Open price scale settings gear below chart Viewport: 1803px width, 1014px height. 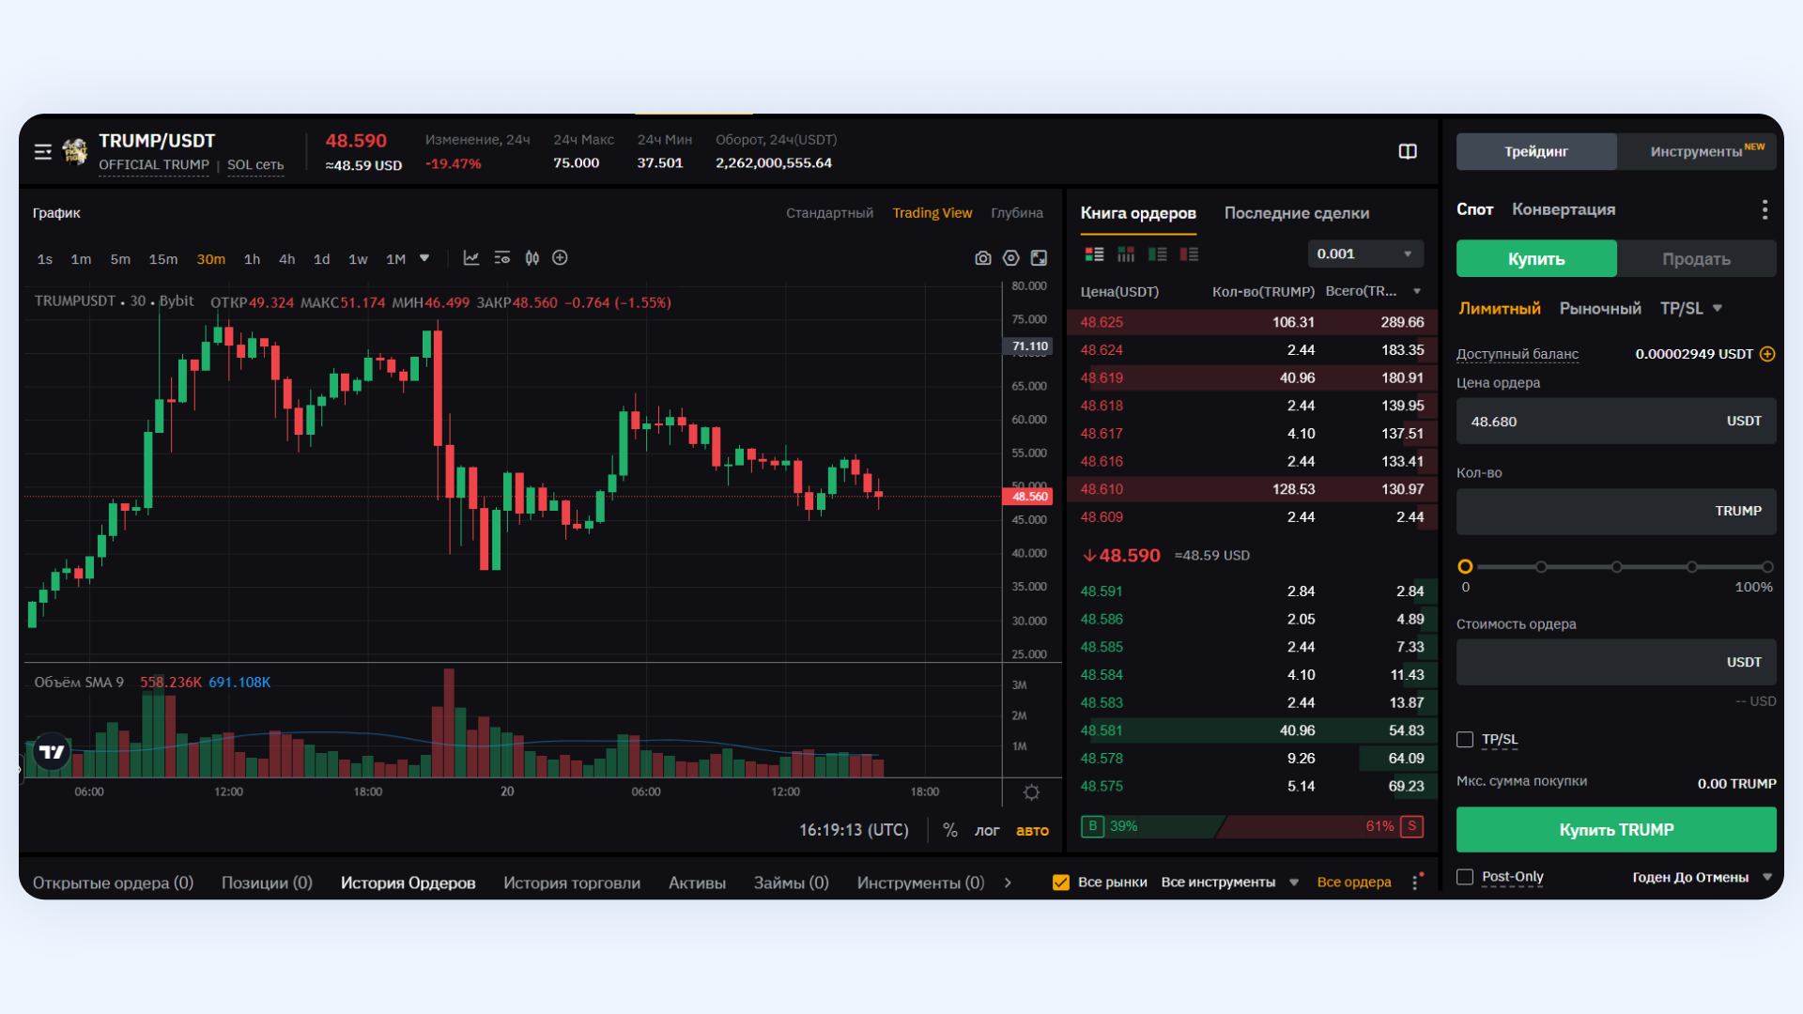(1031, 792)
